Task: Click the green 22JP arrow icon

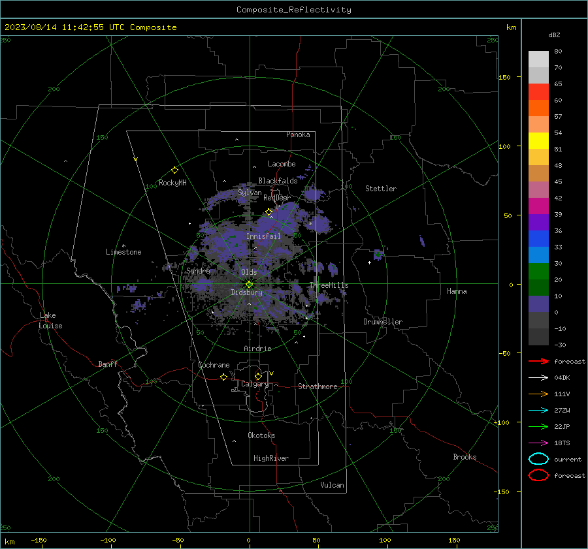Action: pyautogui.click(x=538, y=426)
